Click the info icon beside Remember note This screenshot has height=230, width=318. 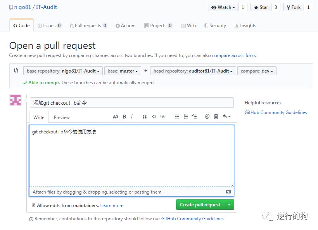31,219
